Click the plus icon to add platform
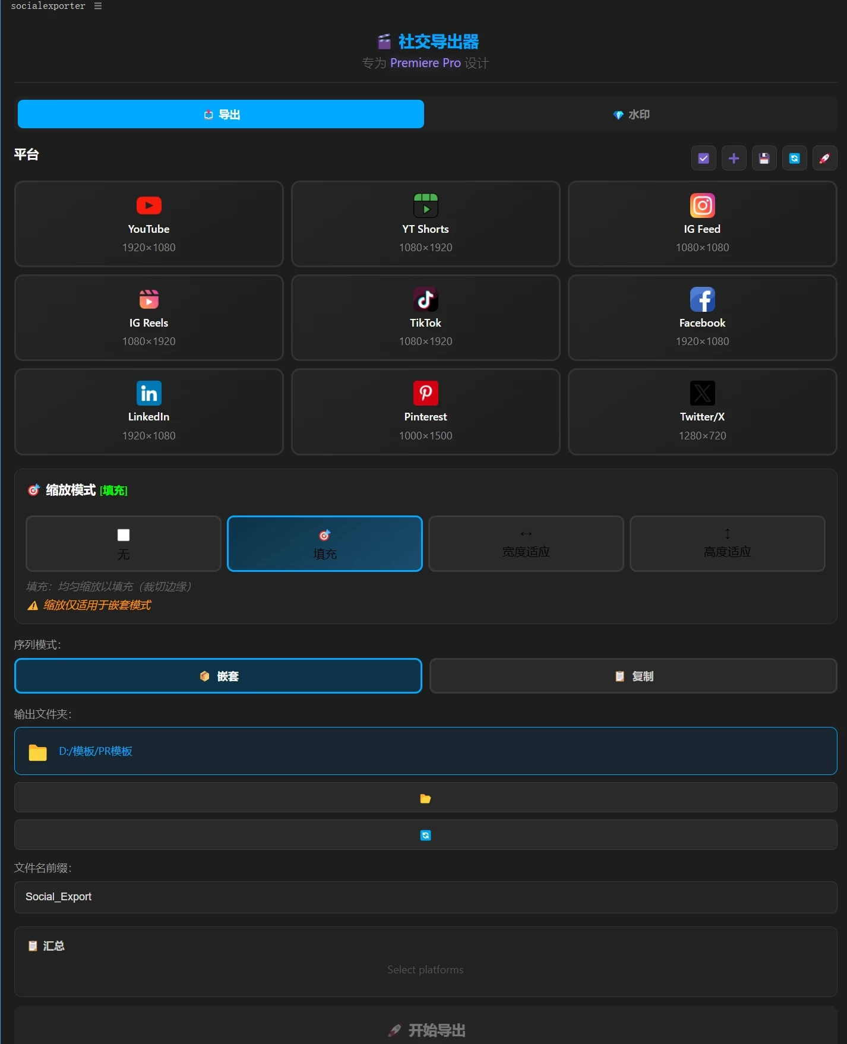Viewport: 847px width, 1044px height. coord(734,158)
